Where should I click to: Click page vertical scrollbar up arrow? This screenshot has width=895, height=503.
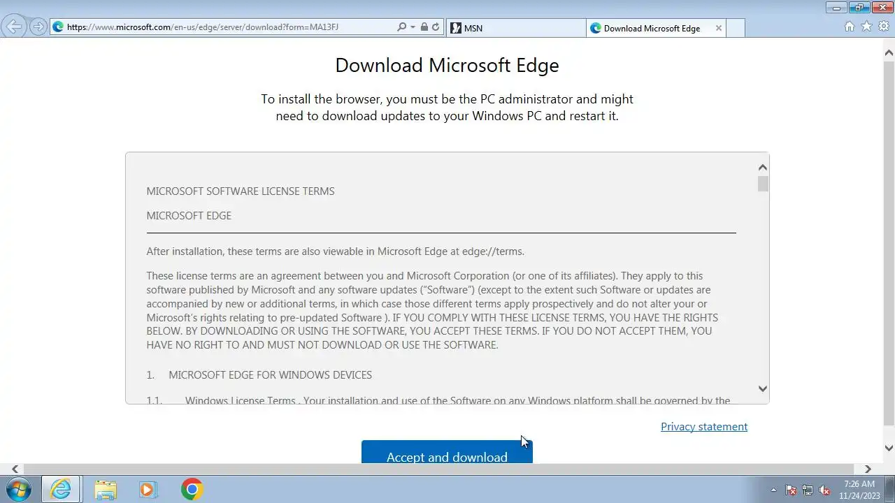[x=889, y=52]
